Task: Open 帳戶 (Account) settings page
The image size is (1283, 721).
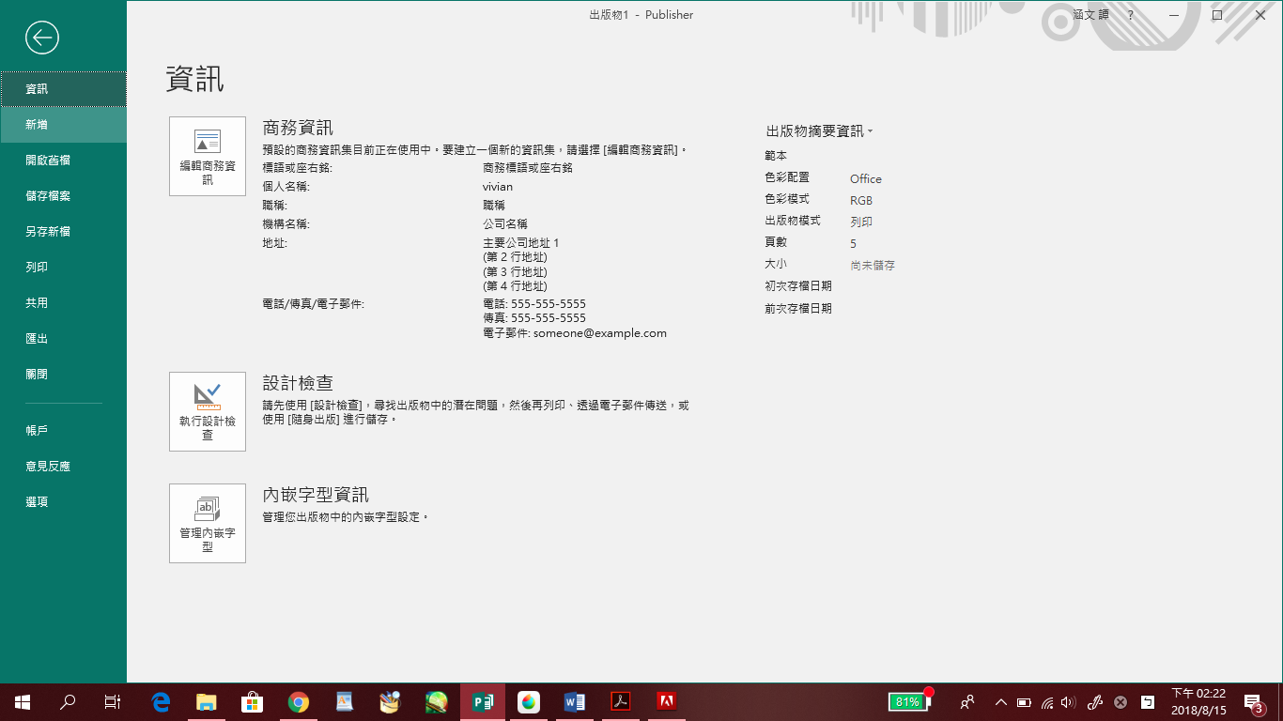Action: coord(38,431)
